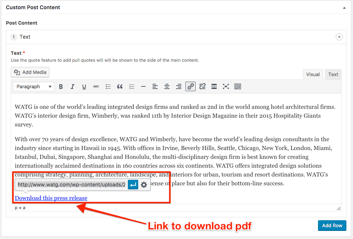This screenshot has width=353, height=239.
Task: Click the insert/edit link icon
Action: 191,87
